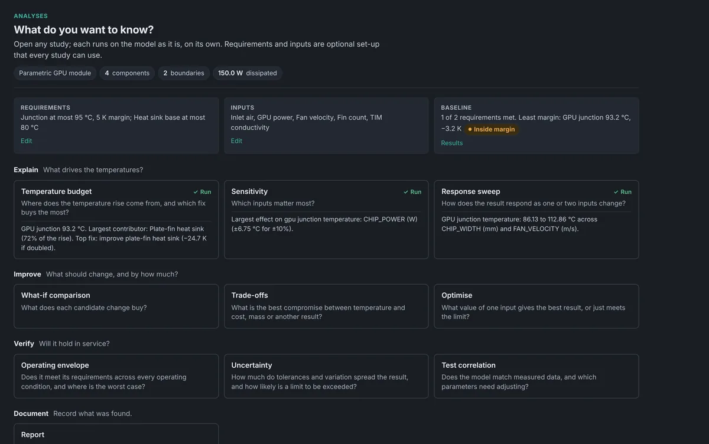Click the Explain section heading

26,170
